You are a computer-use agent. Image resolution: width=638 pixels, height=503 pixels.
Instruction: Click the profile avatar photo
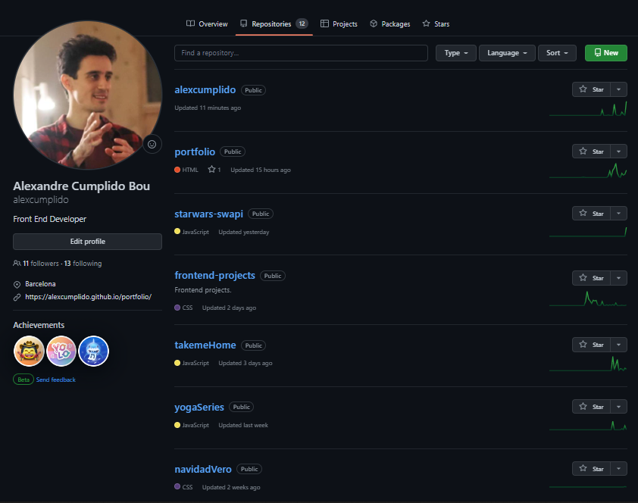[88, 95]
